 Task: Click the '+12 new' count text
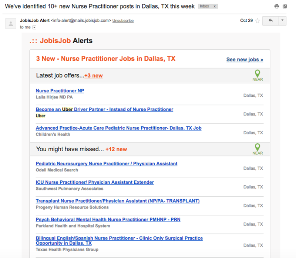pyautogui.click(x=116, y=149)
